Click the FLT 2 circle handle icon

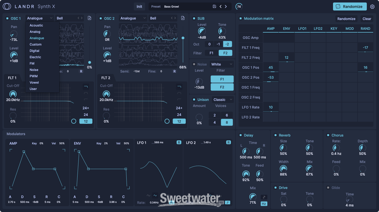pyautogui.click(x=167, y=121)
